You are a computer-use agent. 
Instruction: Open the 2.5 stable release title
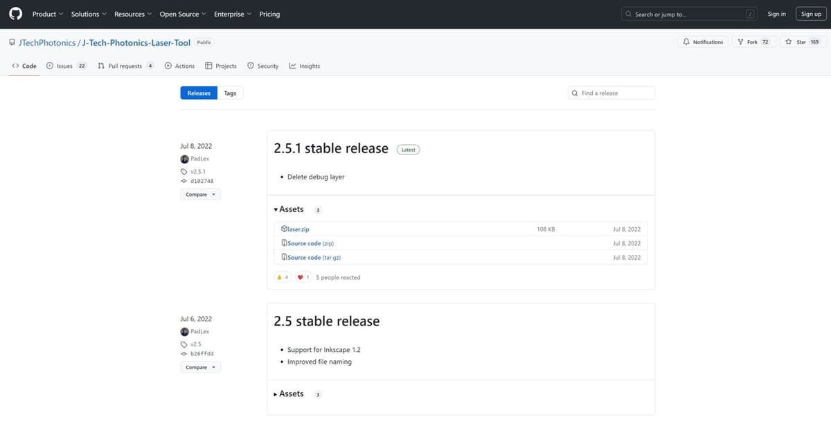[327, 321]
